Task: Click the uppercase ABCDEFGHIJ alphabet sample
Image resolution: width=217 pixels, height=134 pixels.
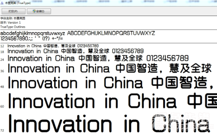Action: [x=111, y=33]
